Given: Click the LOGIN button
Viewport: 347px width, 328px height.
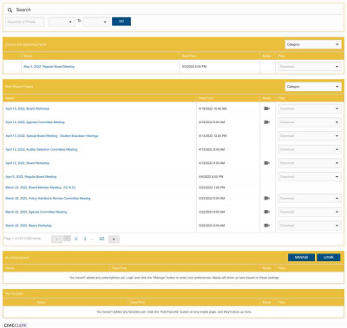Looking at the screenshot, I should [x=329, y=258].
